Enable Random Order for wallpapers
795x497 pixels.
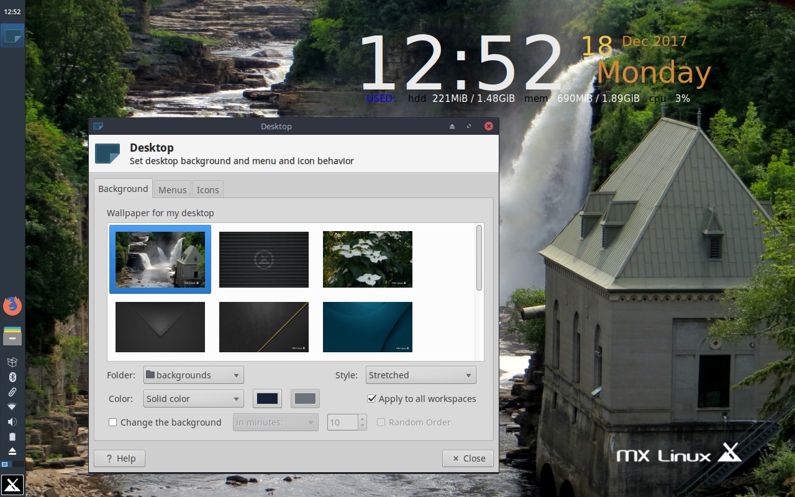coord(381,422)
